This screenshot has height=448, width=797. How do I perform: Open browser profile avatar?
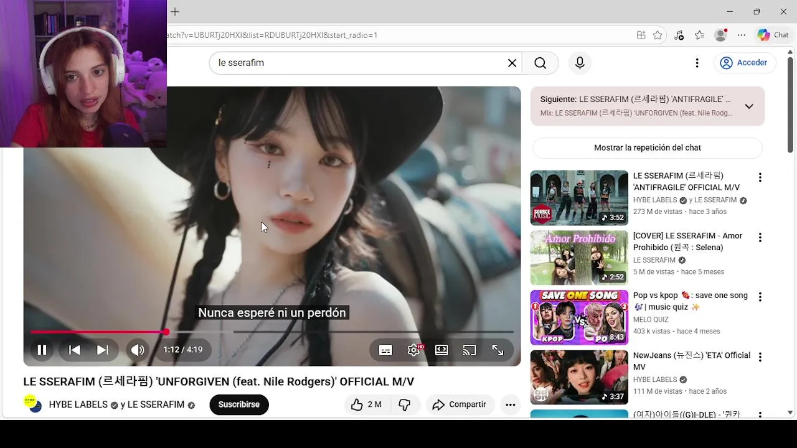click(721, 35)
